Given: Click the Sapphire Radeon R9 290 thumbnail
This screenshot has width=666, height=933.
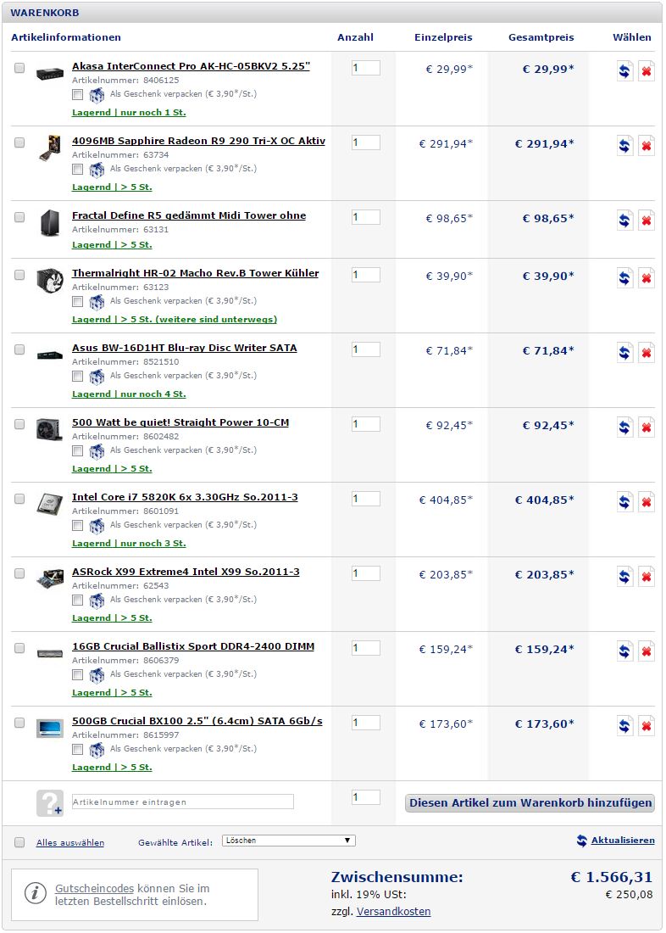Looking at the screenshot, I should tap(49, 148).
